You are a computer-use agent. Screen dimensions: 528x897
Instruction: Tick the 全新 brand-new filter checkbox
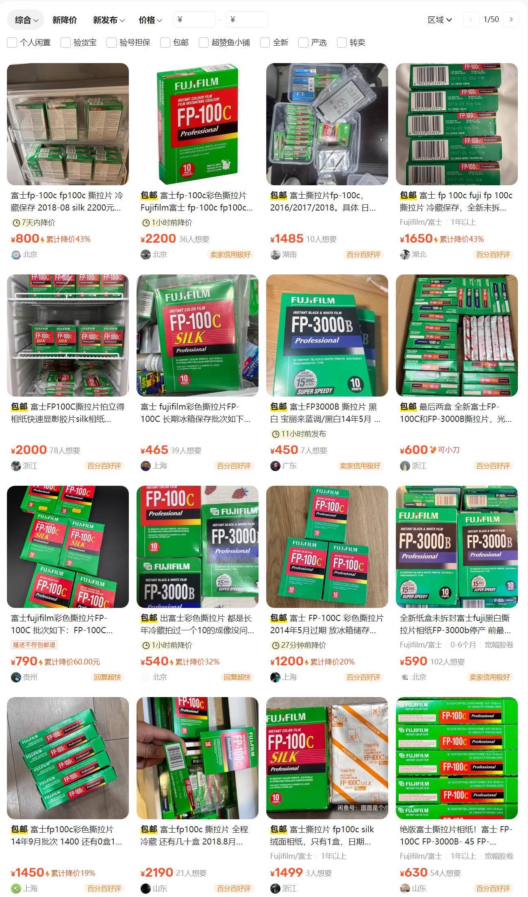click(x=265, y=42)
